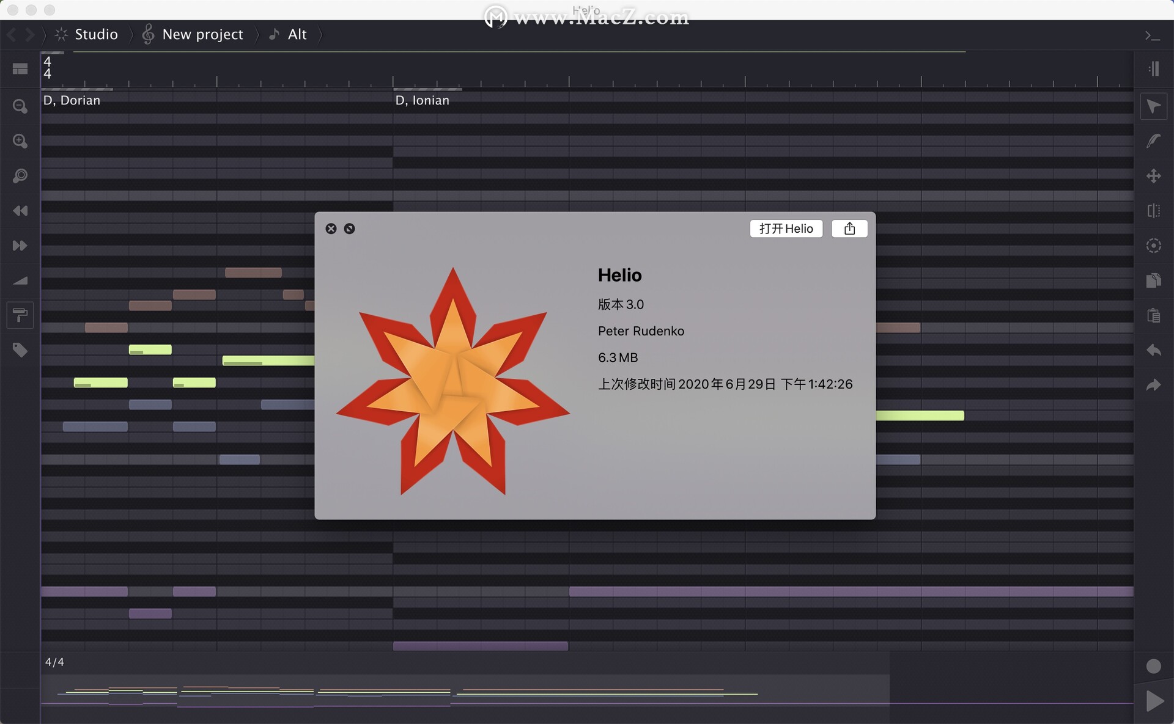Open the annotation tag icon
This screenshot has height=724, width=1174.
(20, 350)
